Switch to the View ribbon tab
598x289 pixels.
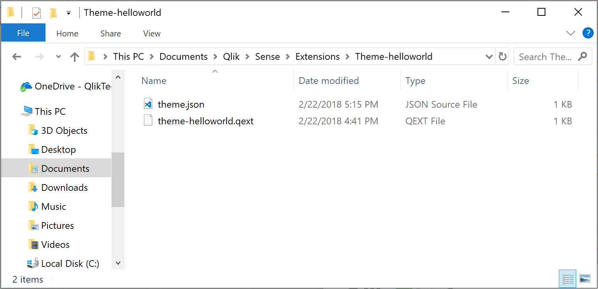point(152,34)
